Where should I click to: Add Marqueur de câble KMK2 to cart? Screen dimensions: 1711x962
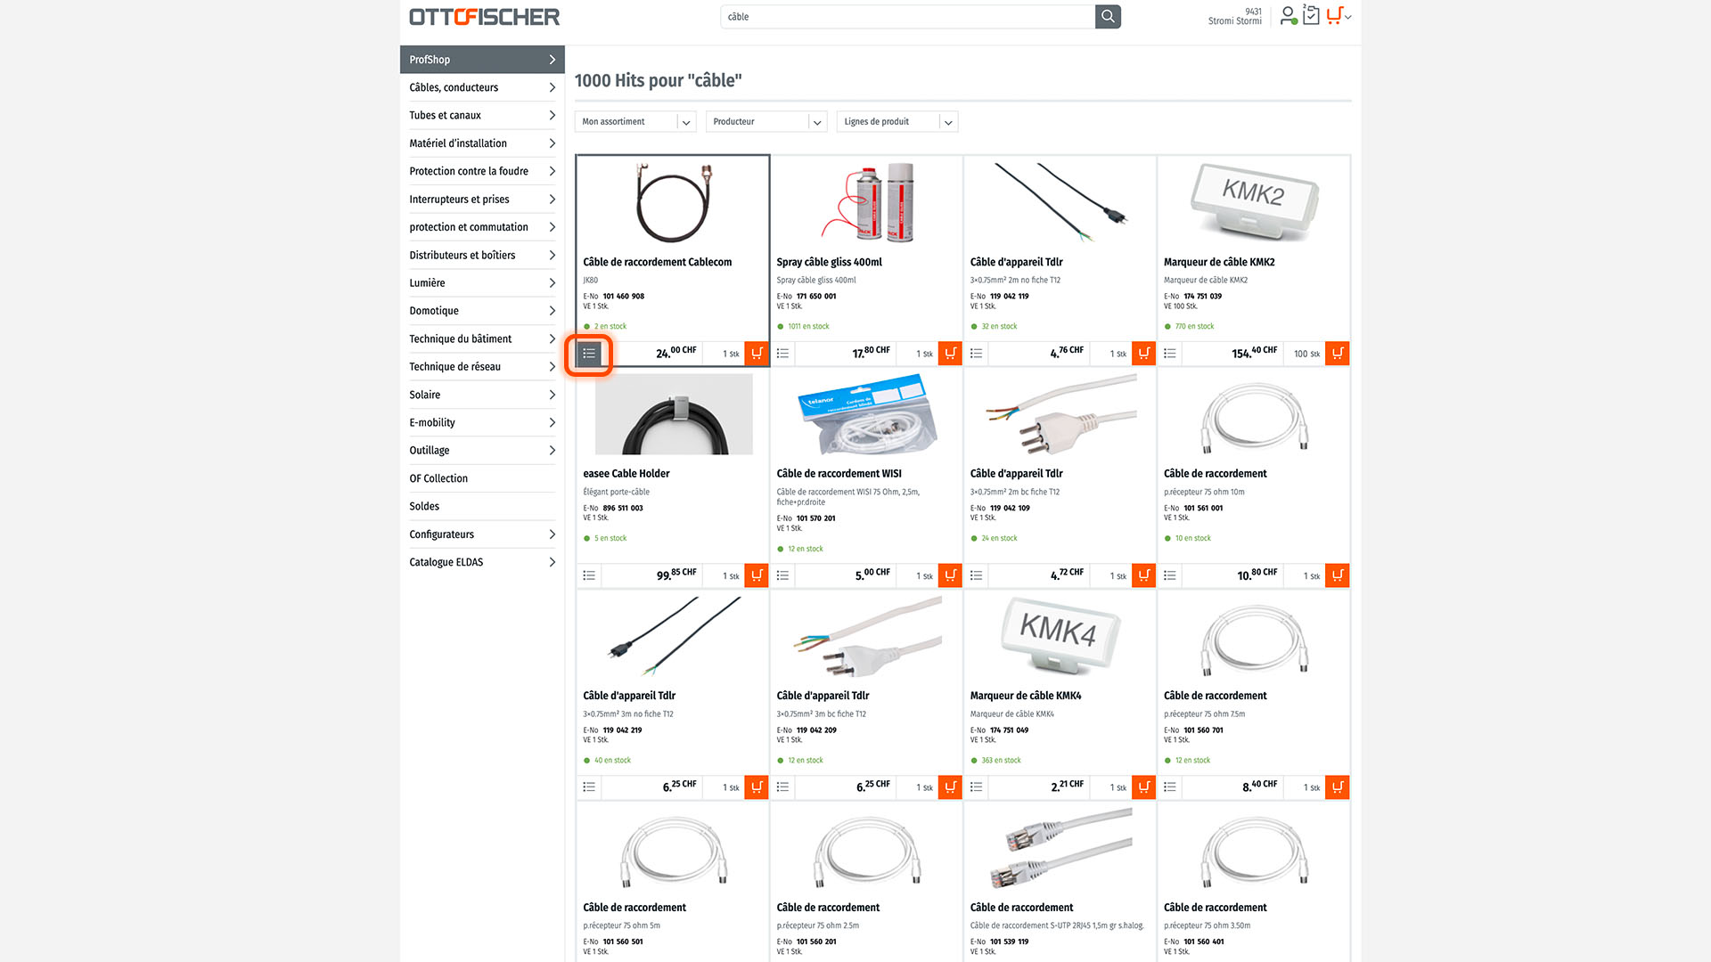pyautogui.click(x=1338, y=354)
